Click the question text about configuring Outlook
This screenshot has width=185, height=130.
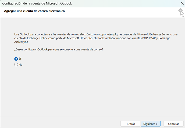[x=59, y=49]
